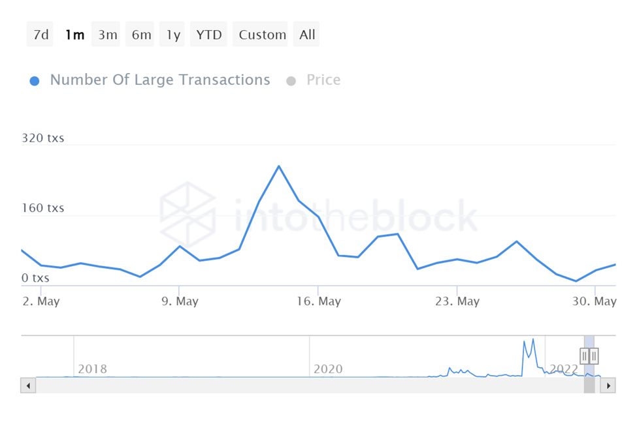Toggle the Price series legend
The width and height of the screenshot is (637, 424).
point(323,80)
